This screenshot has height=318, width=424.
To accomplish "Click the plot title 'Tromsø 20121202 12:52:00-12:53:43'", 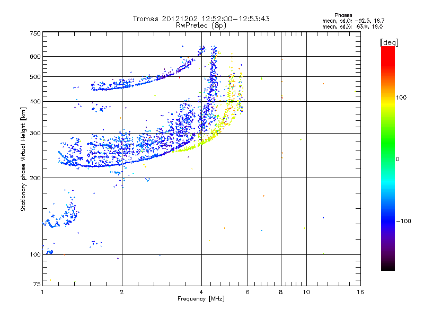I will tap(201, 19).
